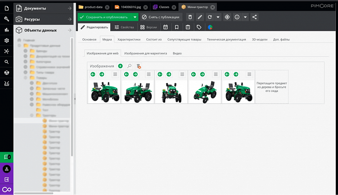Switch to the Характеристики tab
The height and width of the screenshot is (195, 338).
[129, 40]
